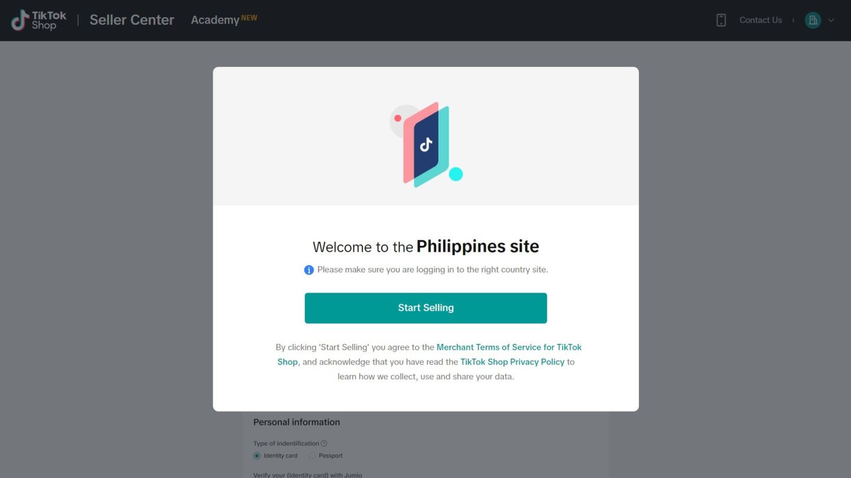Click the TikTok Shop logo
Screen dimensions: 851x478
pyautogui.click(x=39, y=20)
